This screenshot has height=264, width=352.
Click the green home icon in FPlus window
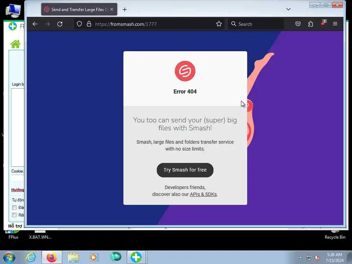pyautogui.click(x=15, y=44)
